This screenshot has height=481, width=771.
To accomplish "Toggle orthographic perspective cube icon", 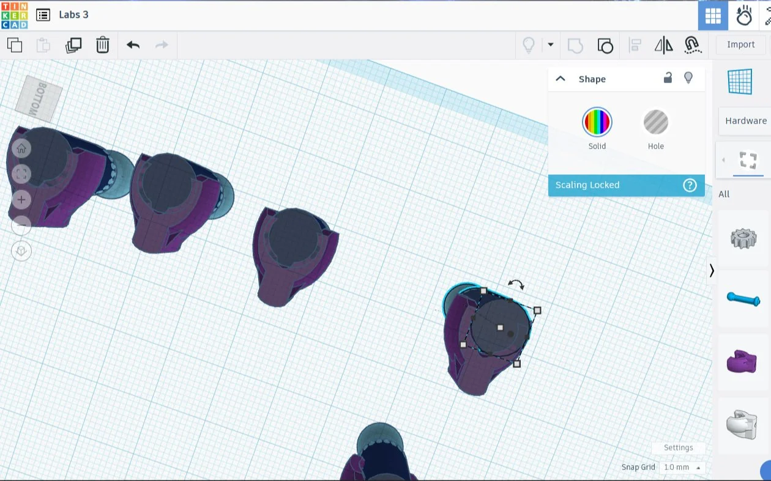I will pos(21,251).
